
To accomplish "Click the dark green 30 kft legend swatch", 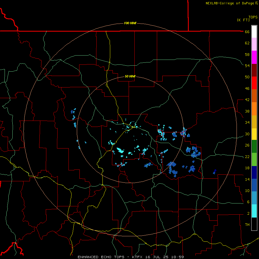I will coord(254,146).
